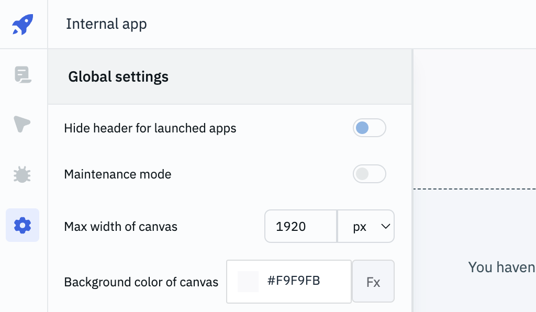
Task: Click the dashed line on the canvas
Action: pos(474,188)
